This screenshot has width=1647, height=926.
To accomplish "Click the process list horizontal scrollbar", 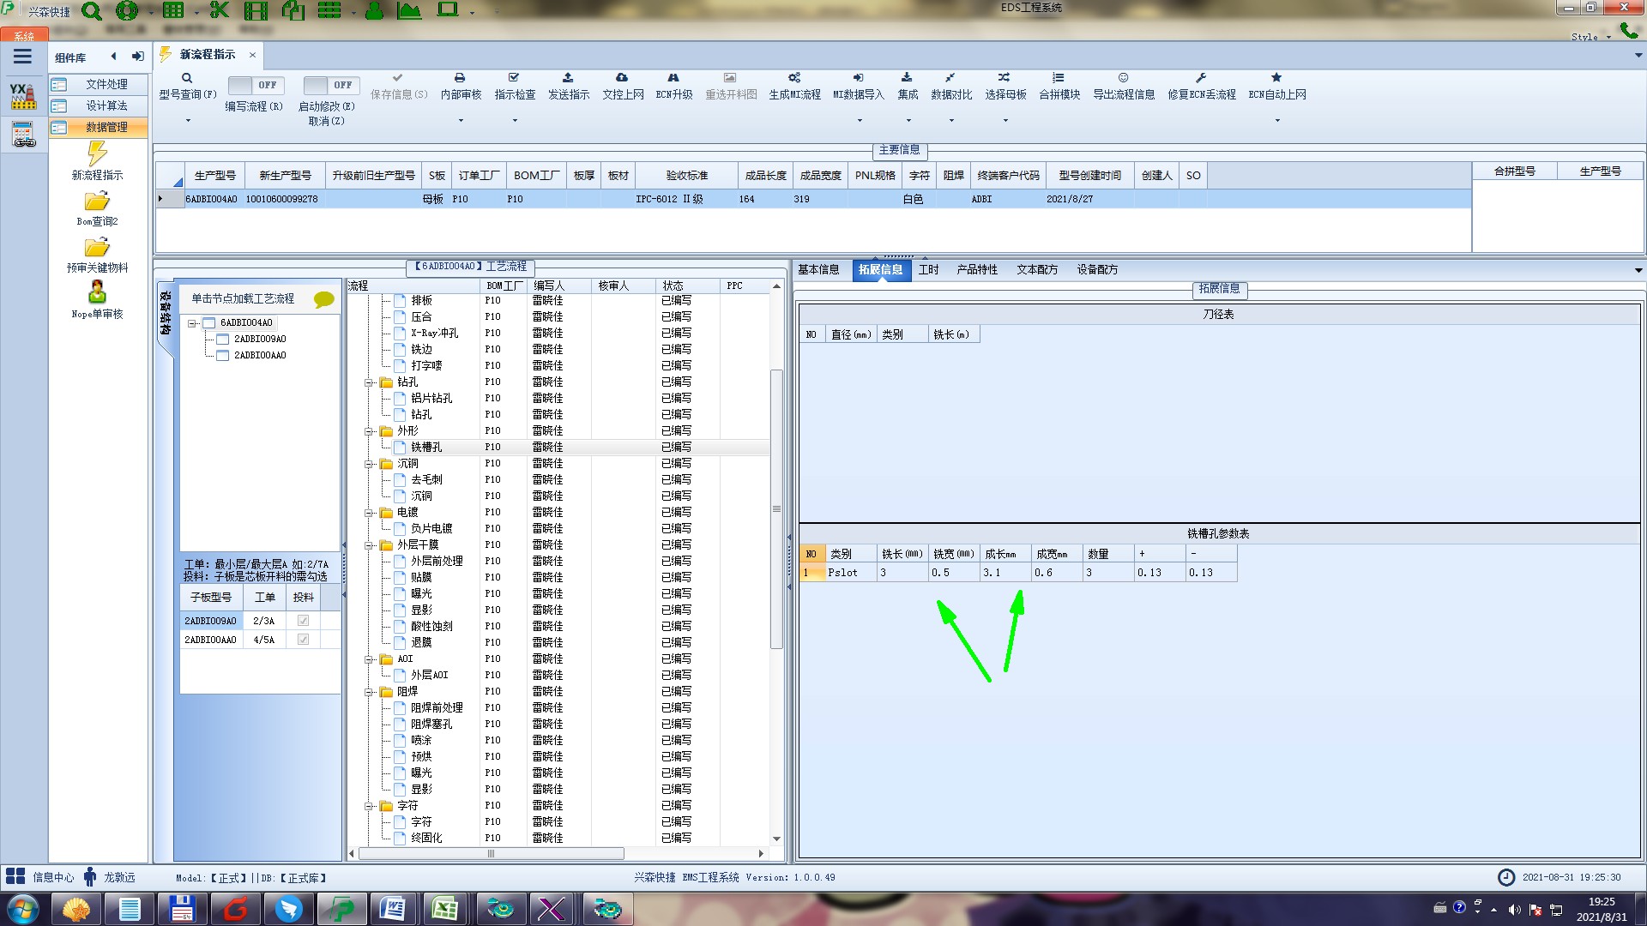I will point(491,854).
